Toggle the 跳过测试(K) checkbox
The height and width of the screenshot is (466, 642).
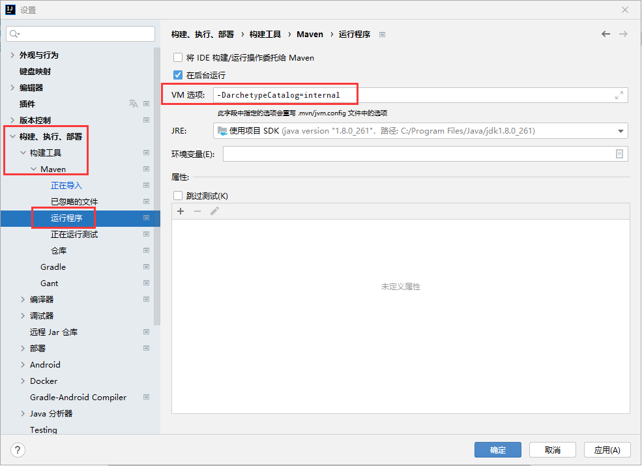coord(178,196)
